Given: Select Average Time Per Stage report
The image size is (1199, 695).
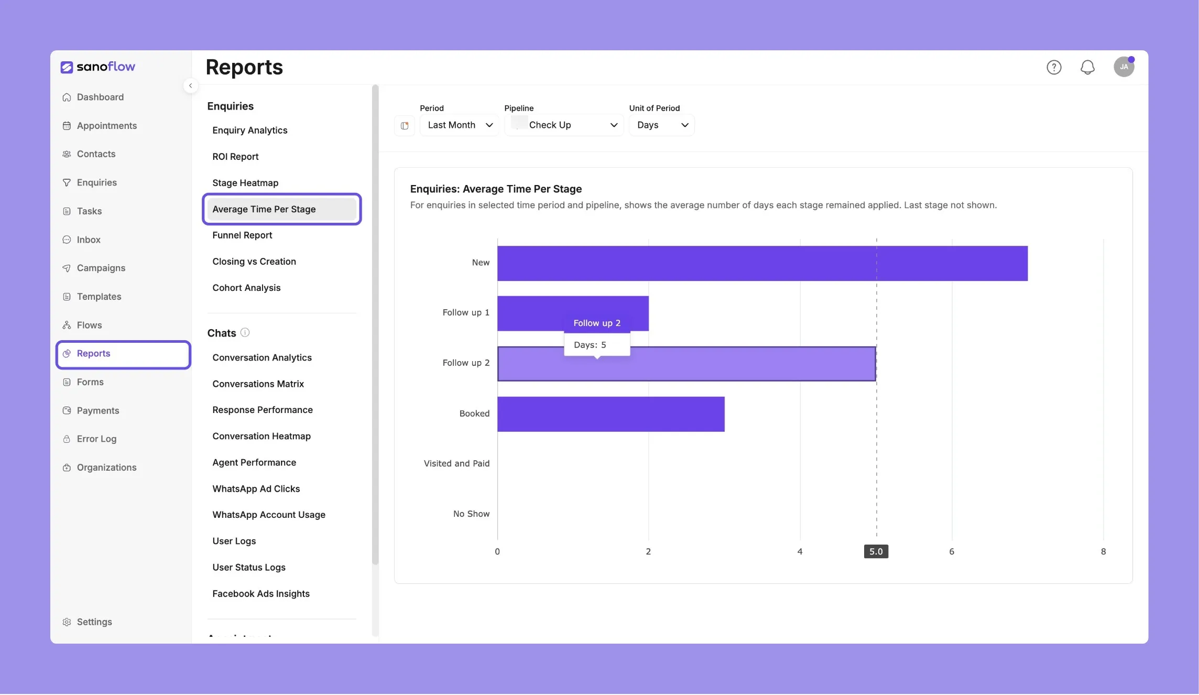Looking at the screenshot, I should (282, 209).
